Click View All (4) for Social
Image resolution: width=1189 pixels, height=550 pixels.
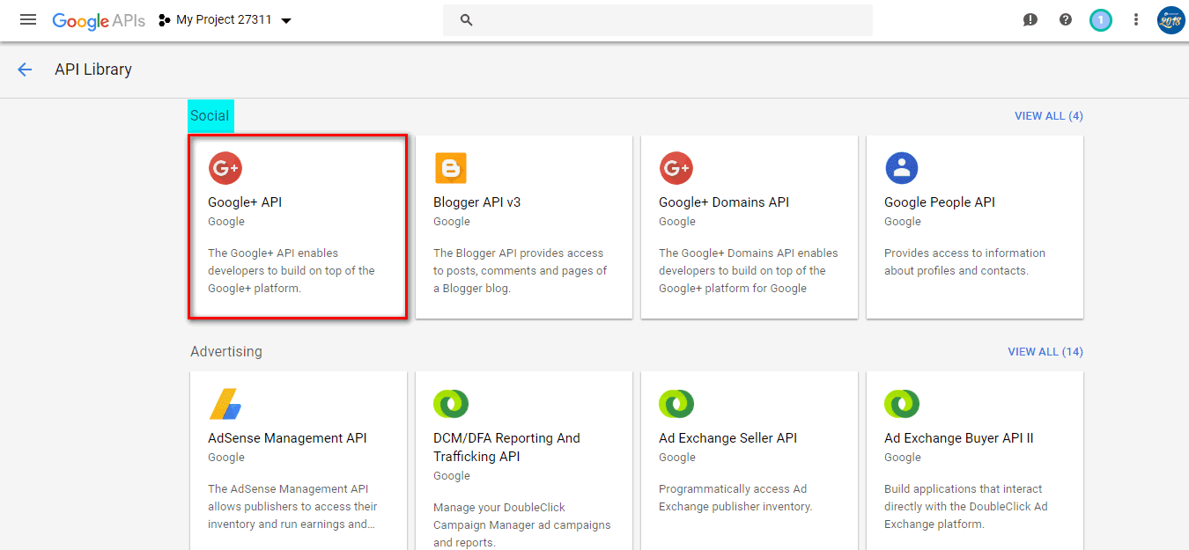coord(1048,116)
